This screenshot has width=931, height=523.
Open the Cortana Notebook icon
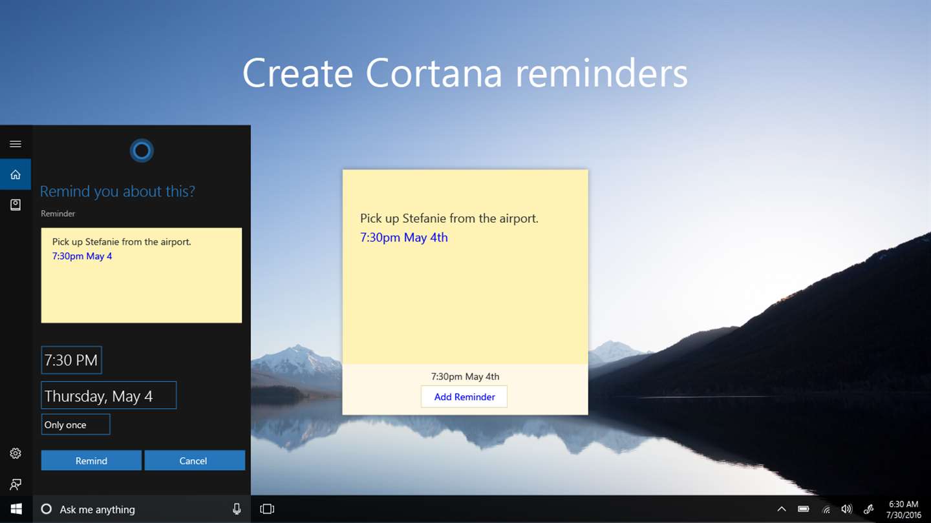[x=16, y=205]
